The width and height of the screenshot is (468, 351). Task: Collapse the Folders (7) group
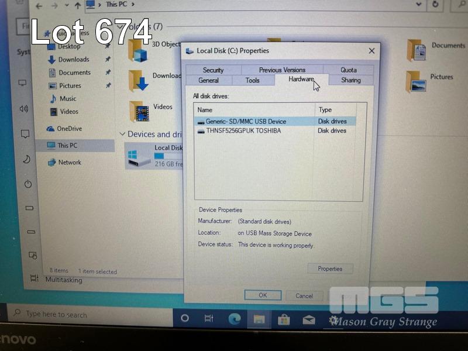122,27
